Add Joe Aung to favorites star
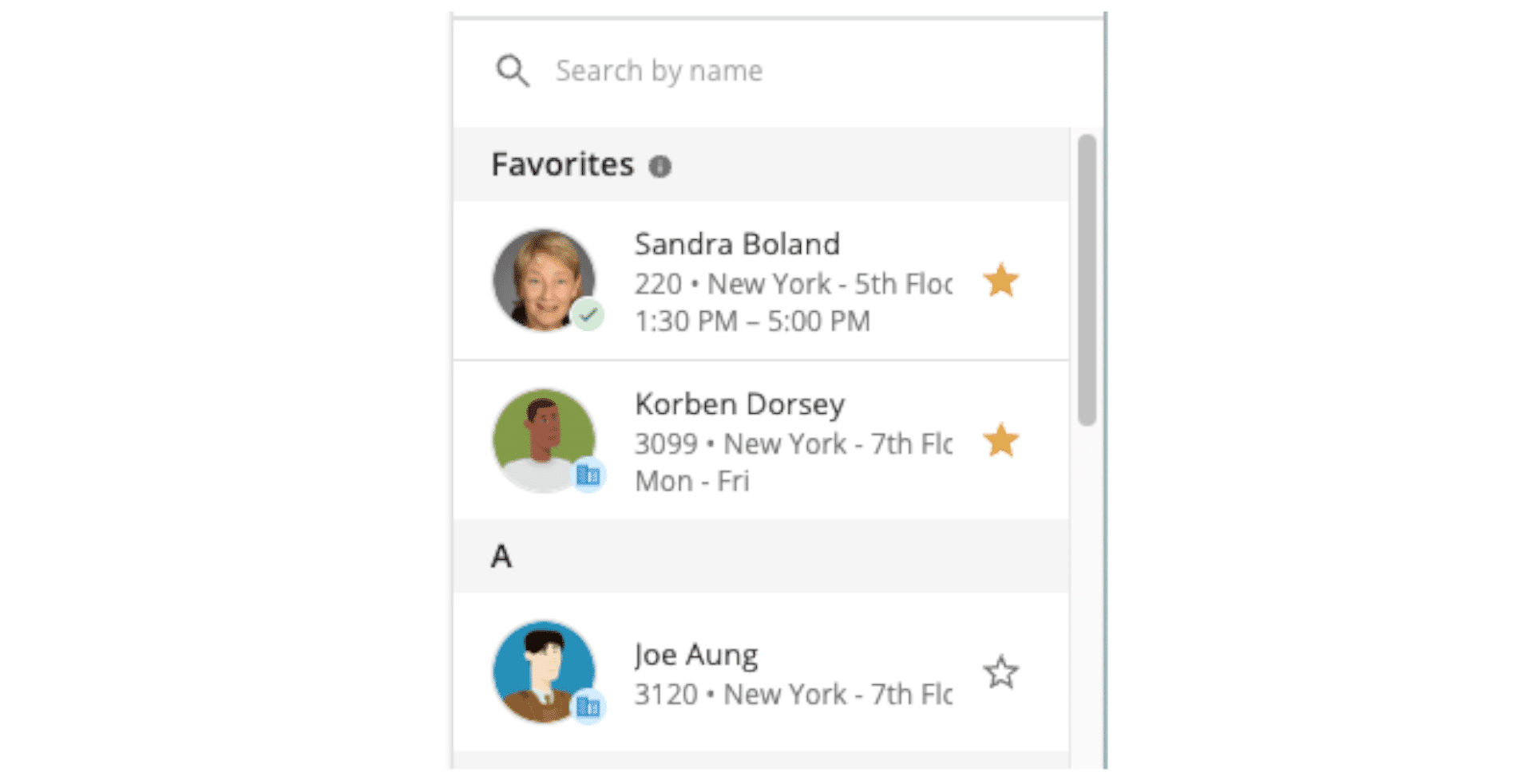This screenshot has height=780, width=1533. [x=1000, y=672]
